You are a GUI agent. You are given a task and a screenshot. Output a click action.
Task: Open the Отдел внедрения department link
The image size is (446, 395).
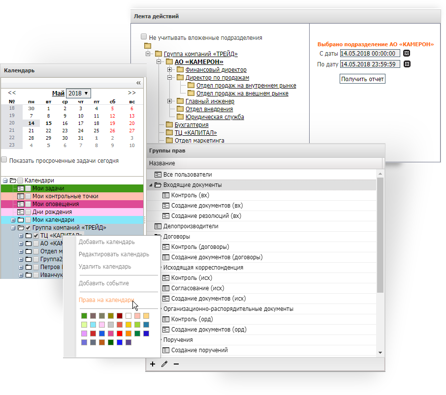(x=209, y=109)
